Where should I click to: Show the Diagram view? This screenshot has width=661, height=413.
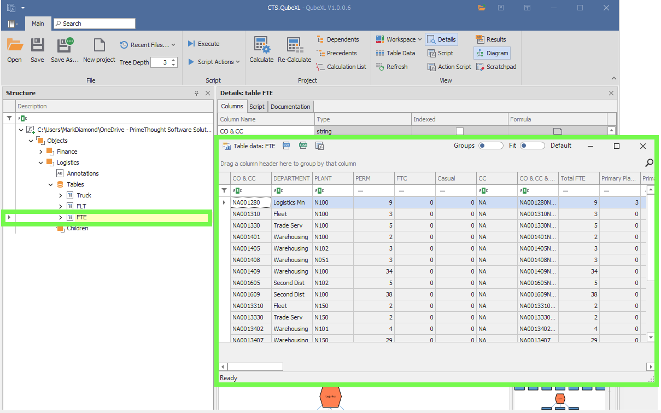492,53
